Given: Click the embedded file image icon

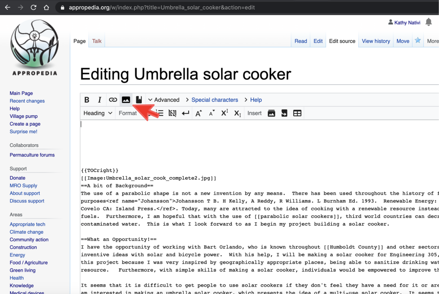Looking at the screenshot, I should [x=126, y=100].
